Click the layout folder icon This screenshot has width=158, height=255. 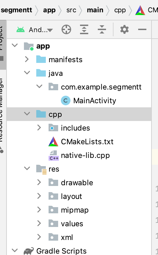[x=53, y=196]
